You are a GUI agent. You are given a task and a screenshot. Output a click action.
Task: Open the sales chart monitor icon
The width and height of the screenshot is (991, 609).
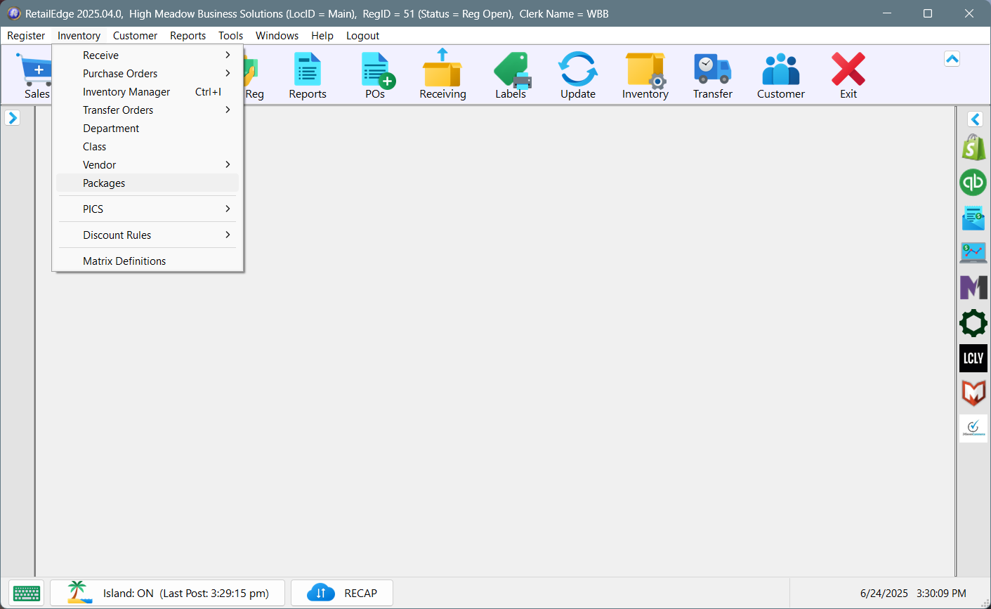click(973, 253)
